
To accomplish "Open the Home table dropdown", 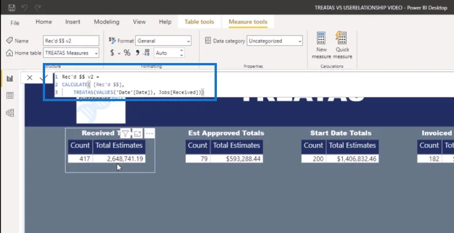I will tap(71, 53).
